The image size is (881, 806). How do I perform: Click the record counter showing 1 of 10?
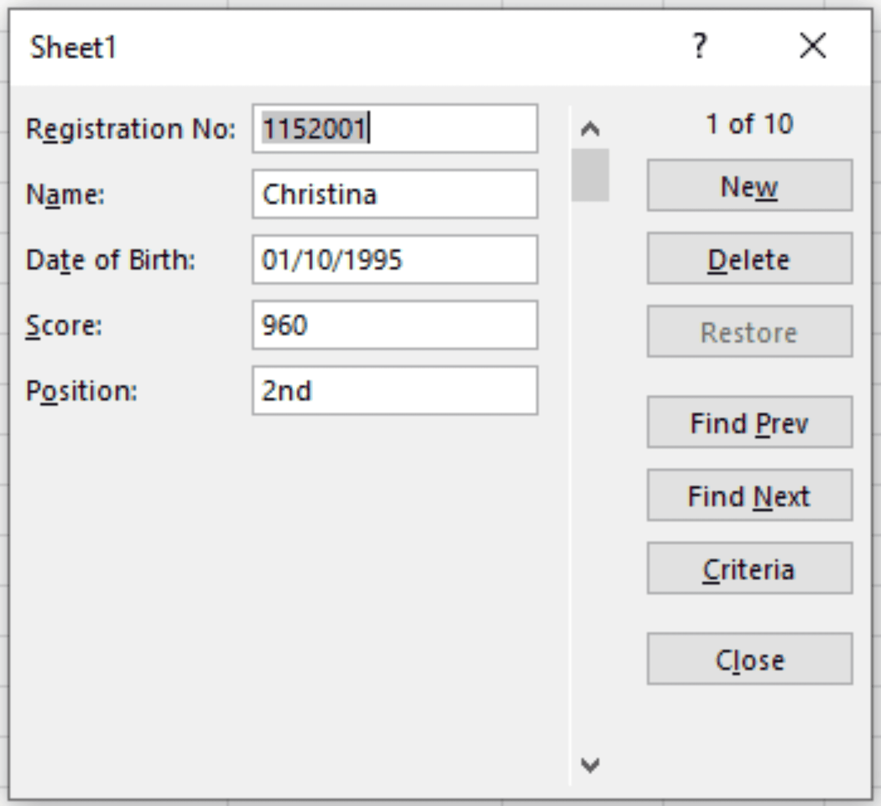pyautogui.click(x=750, y=124)
